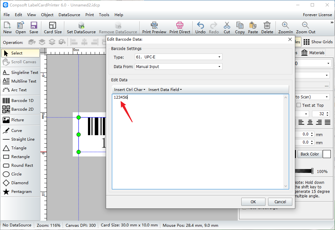The height and width of the screenshot is (230, 335).
Task: Select the Straight Line tool
Action: [x=20, y=139]
